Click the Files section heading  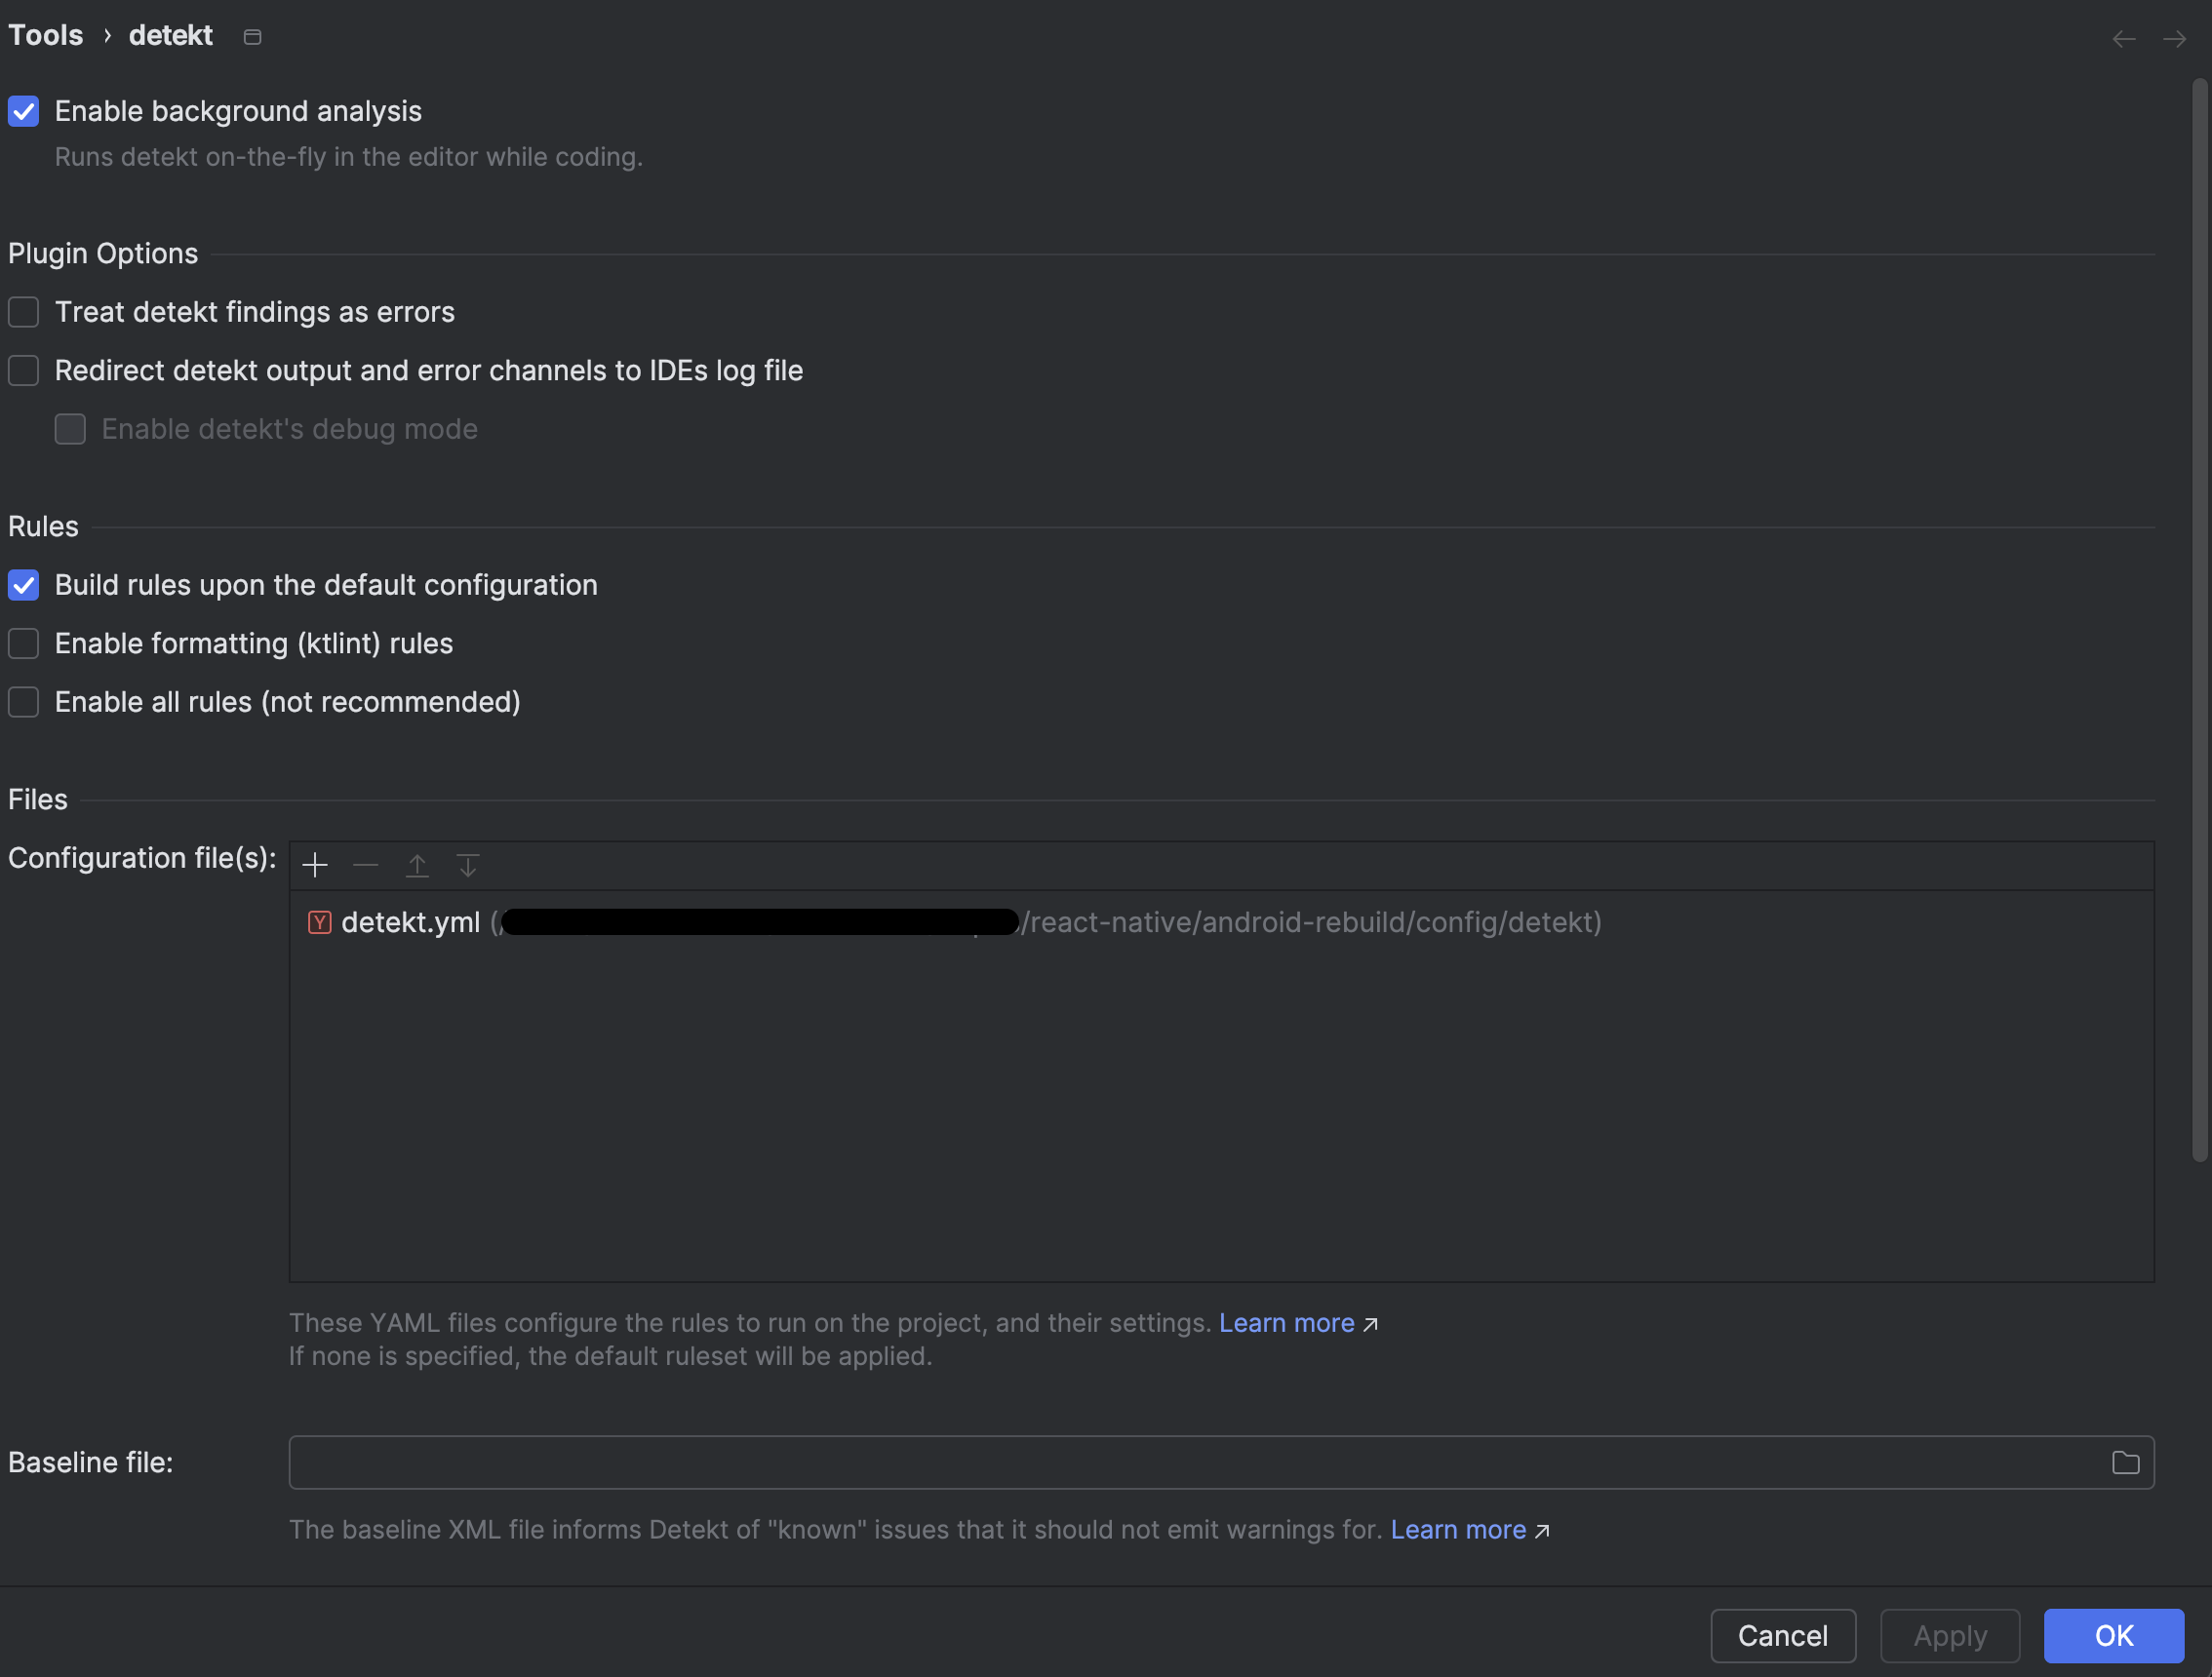pos(38,799)
